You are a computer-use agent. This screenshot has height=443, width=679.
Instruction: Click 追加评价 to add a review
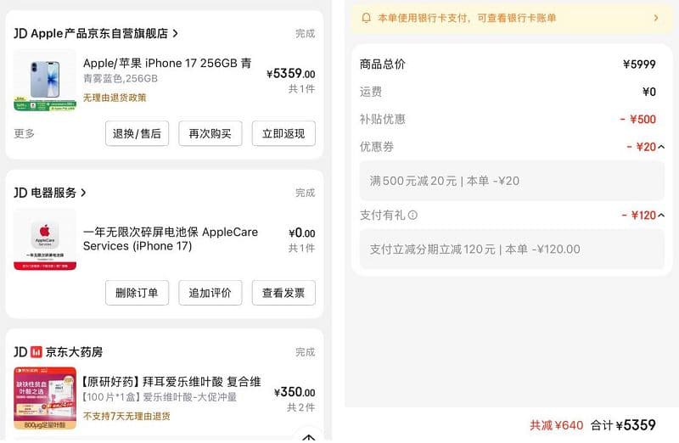coord(210,293)
